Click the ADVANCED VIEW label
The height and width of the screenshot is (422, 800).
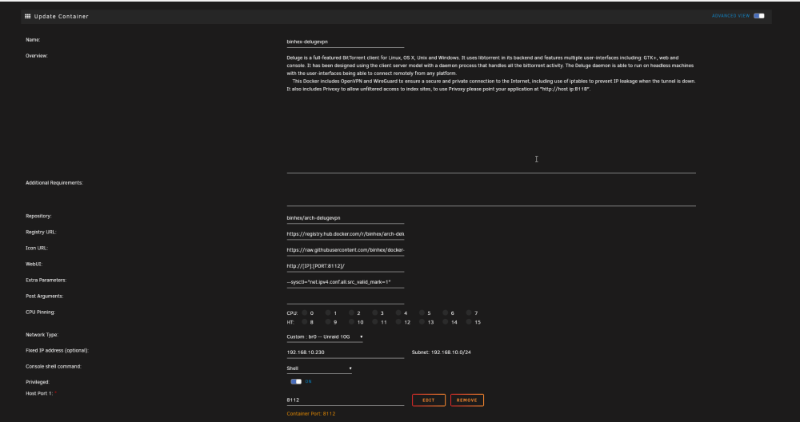(x=730, y=16)
